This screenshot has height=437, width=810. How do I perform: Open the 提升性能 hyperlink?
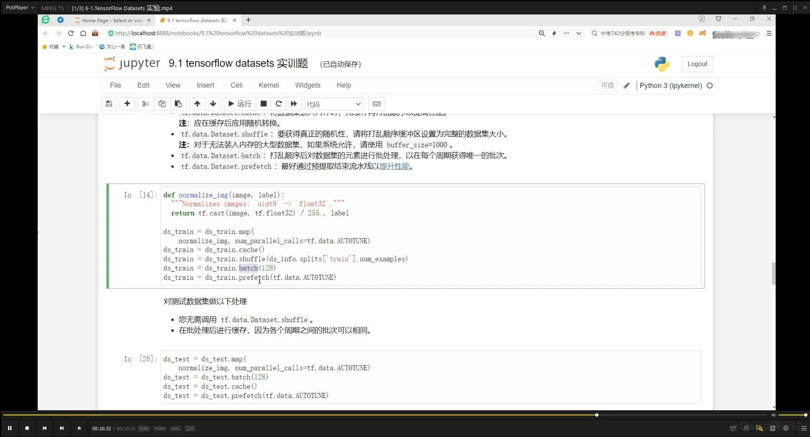tap(395, 166)
